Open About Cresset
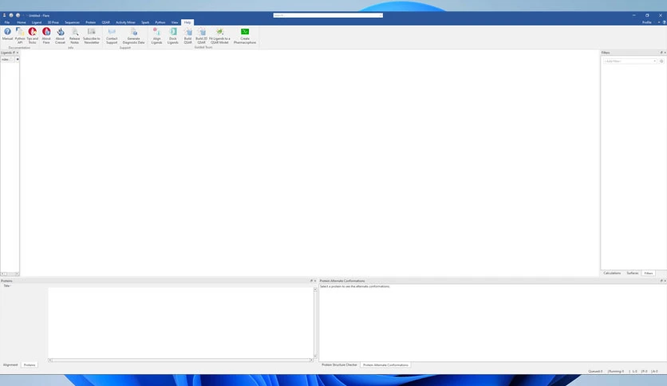667x386 pixels. pos(60,36)
